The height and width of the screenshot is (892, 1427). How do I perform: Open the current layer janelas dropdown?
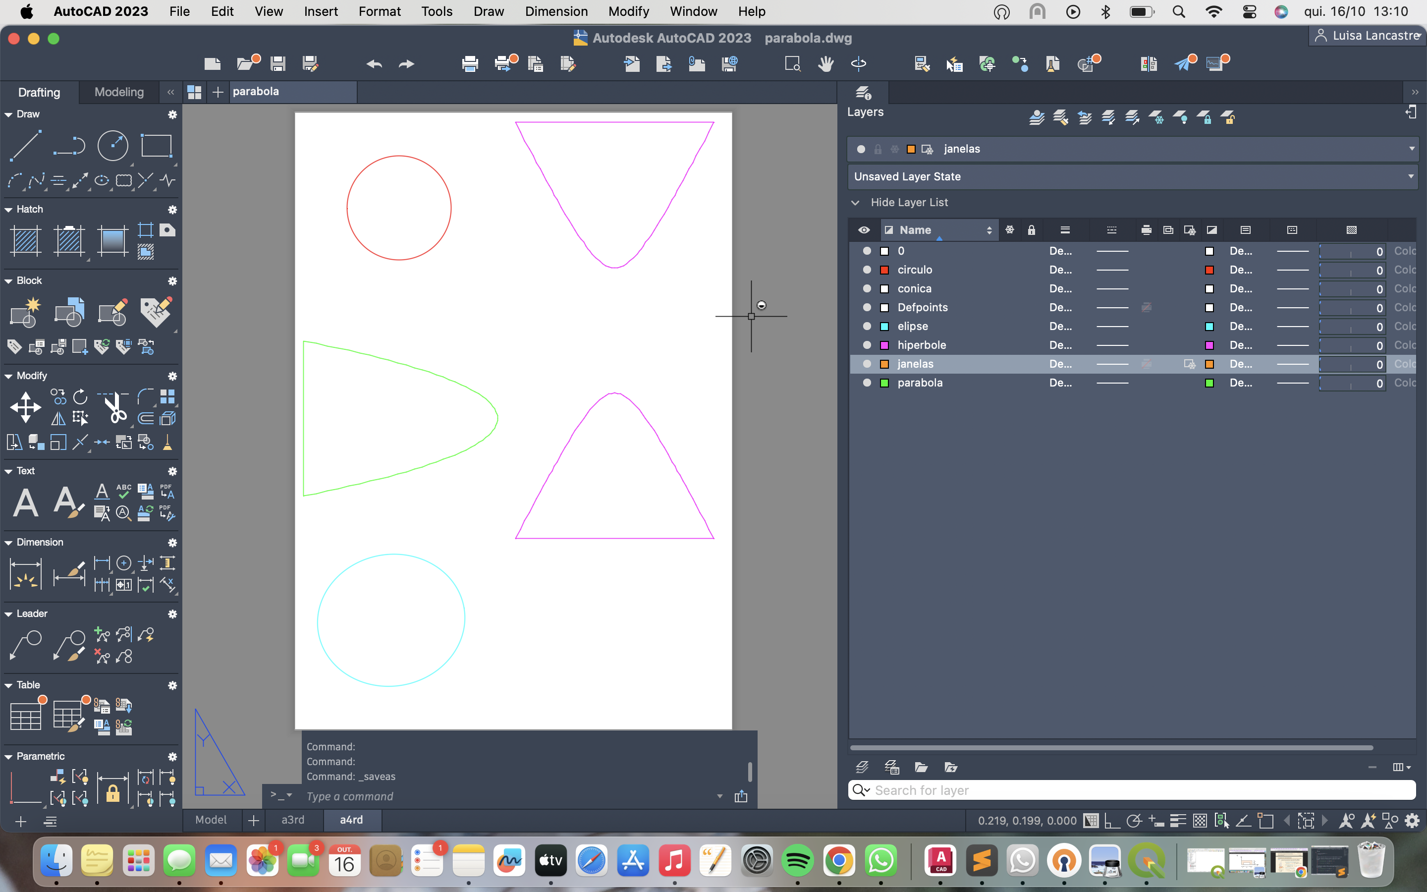(x=1411, y=149)
